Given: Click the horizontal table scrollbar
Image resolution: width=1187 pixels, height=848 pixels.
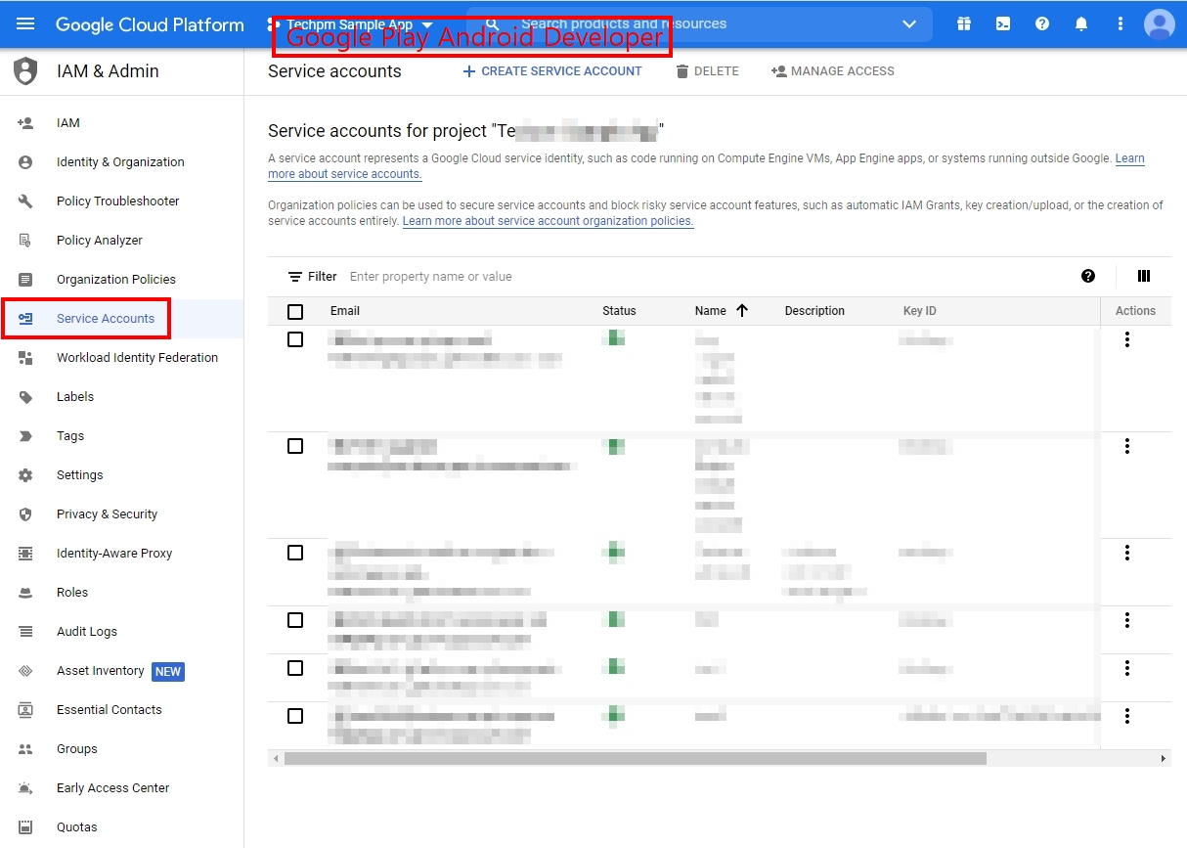Looking at the screenshot, I should (x=636, y=759).
